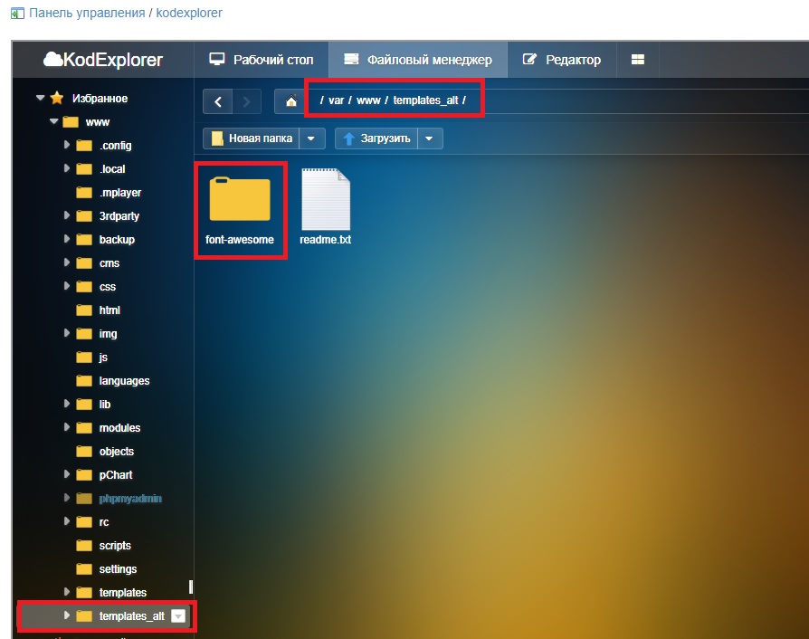This screenshot has width=809, height=639.
Task: Expand the 3rdparty folder arrow
Action: coord(67,215)
